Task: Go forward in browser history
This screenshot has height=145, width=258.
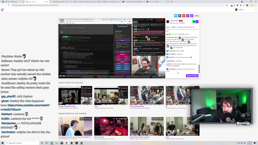Action: pos(5,5)
